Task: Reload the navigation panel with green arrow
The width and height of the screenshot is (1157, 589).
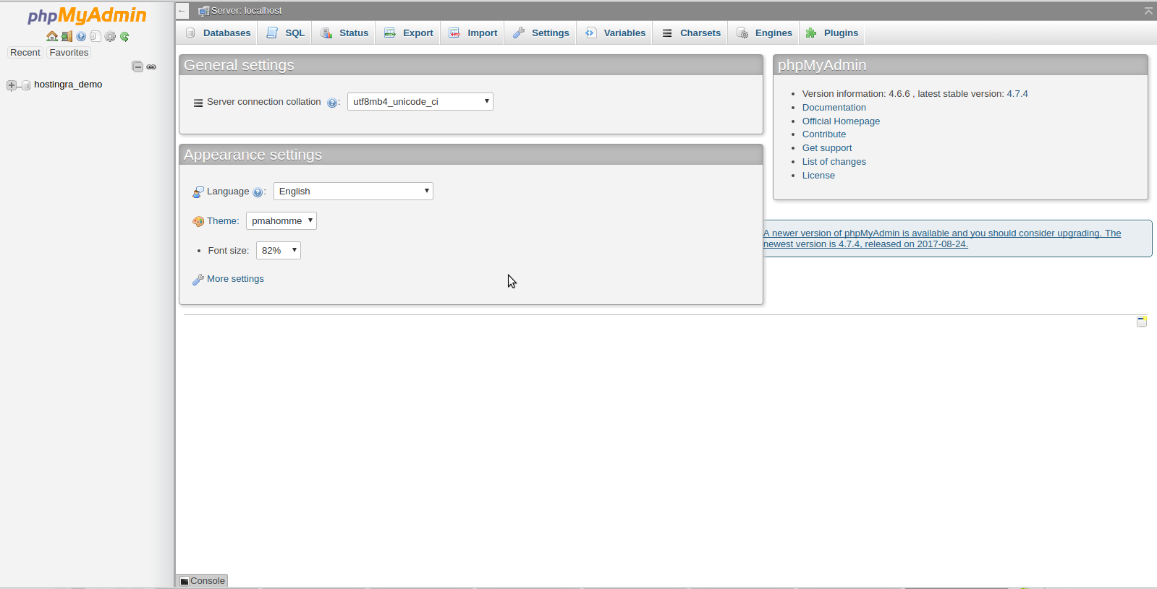Action: pos(124,36)
